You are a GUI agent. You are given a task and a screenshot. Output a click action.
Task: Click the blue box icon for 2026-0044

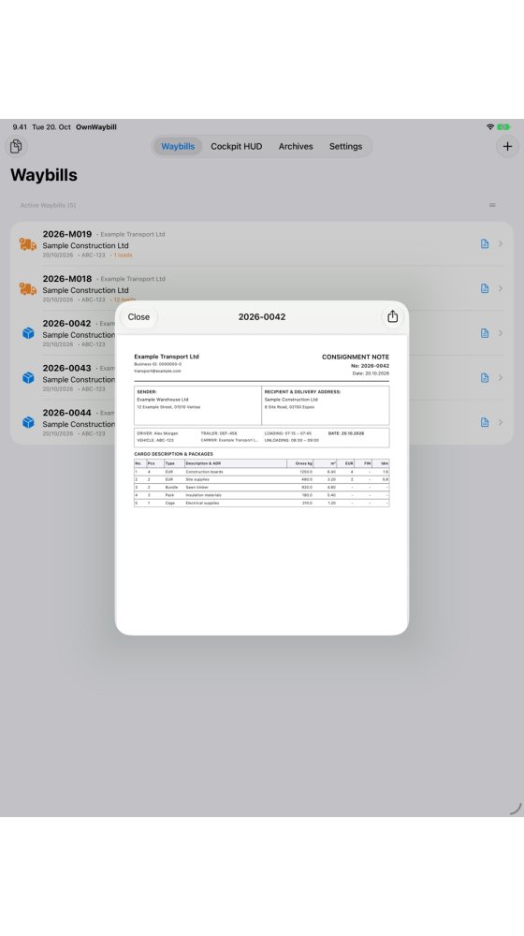[28, 422]
